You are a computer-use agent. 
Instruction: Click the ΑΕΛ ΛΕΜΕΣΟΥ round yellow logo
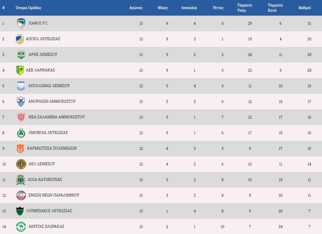(x=21, y=164)
